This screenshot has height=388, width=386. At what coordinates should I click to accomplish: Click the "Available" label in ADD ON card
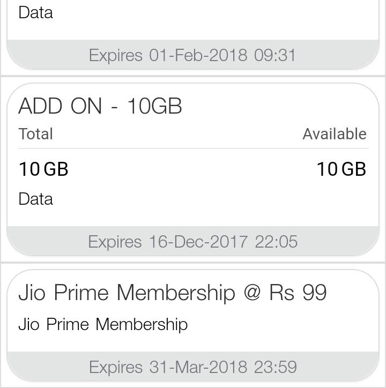[x=335, y=134]
